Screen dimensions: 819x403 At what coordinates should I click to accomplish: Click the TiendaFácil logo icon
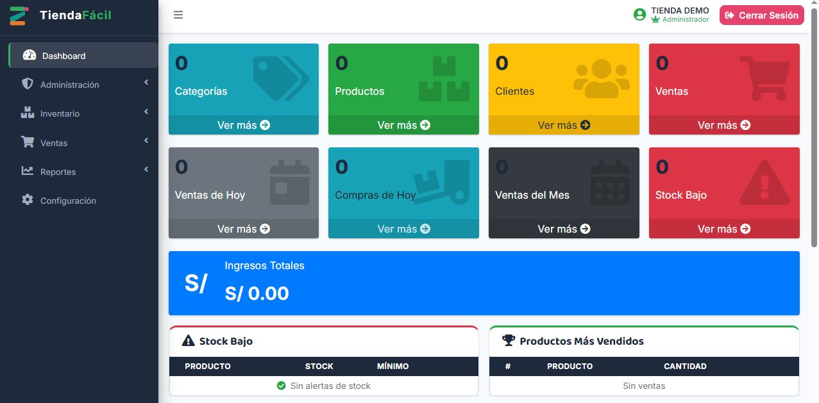pos(18,15)
